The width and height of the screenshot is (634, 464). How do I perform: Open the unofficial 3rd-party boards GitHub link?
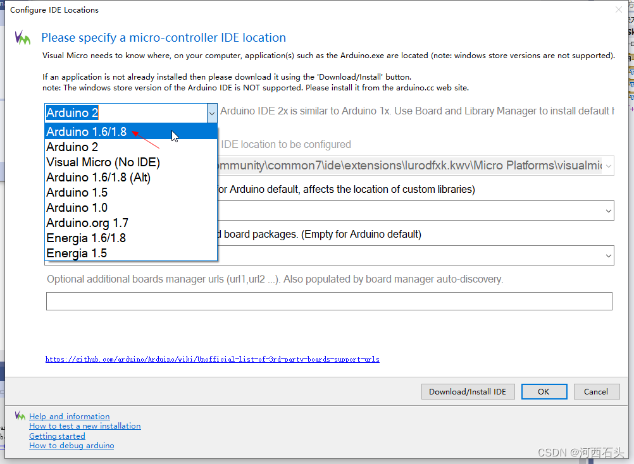[x=211, y=359]
